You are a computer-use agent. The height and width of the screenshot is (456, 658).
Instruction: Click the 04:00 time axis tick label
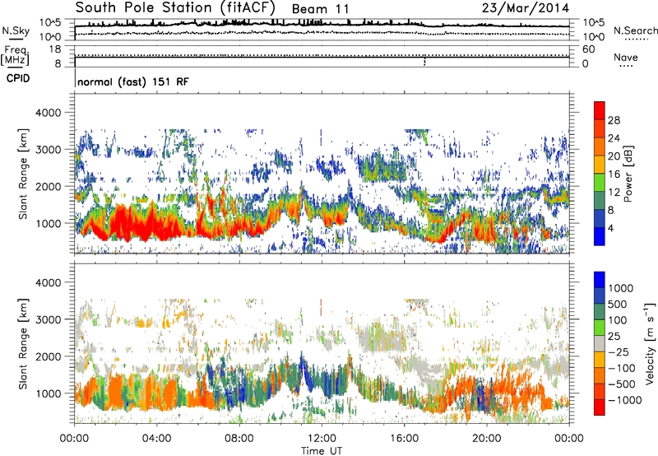[156, 439]
